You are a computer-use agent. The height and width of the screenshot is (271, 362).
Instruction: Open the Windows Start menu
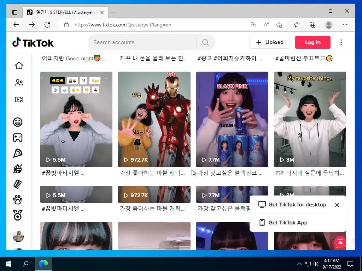tap(8, 264)
